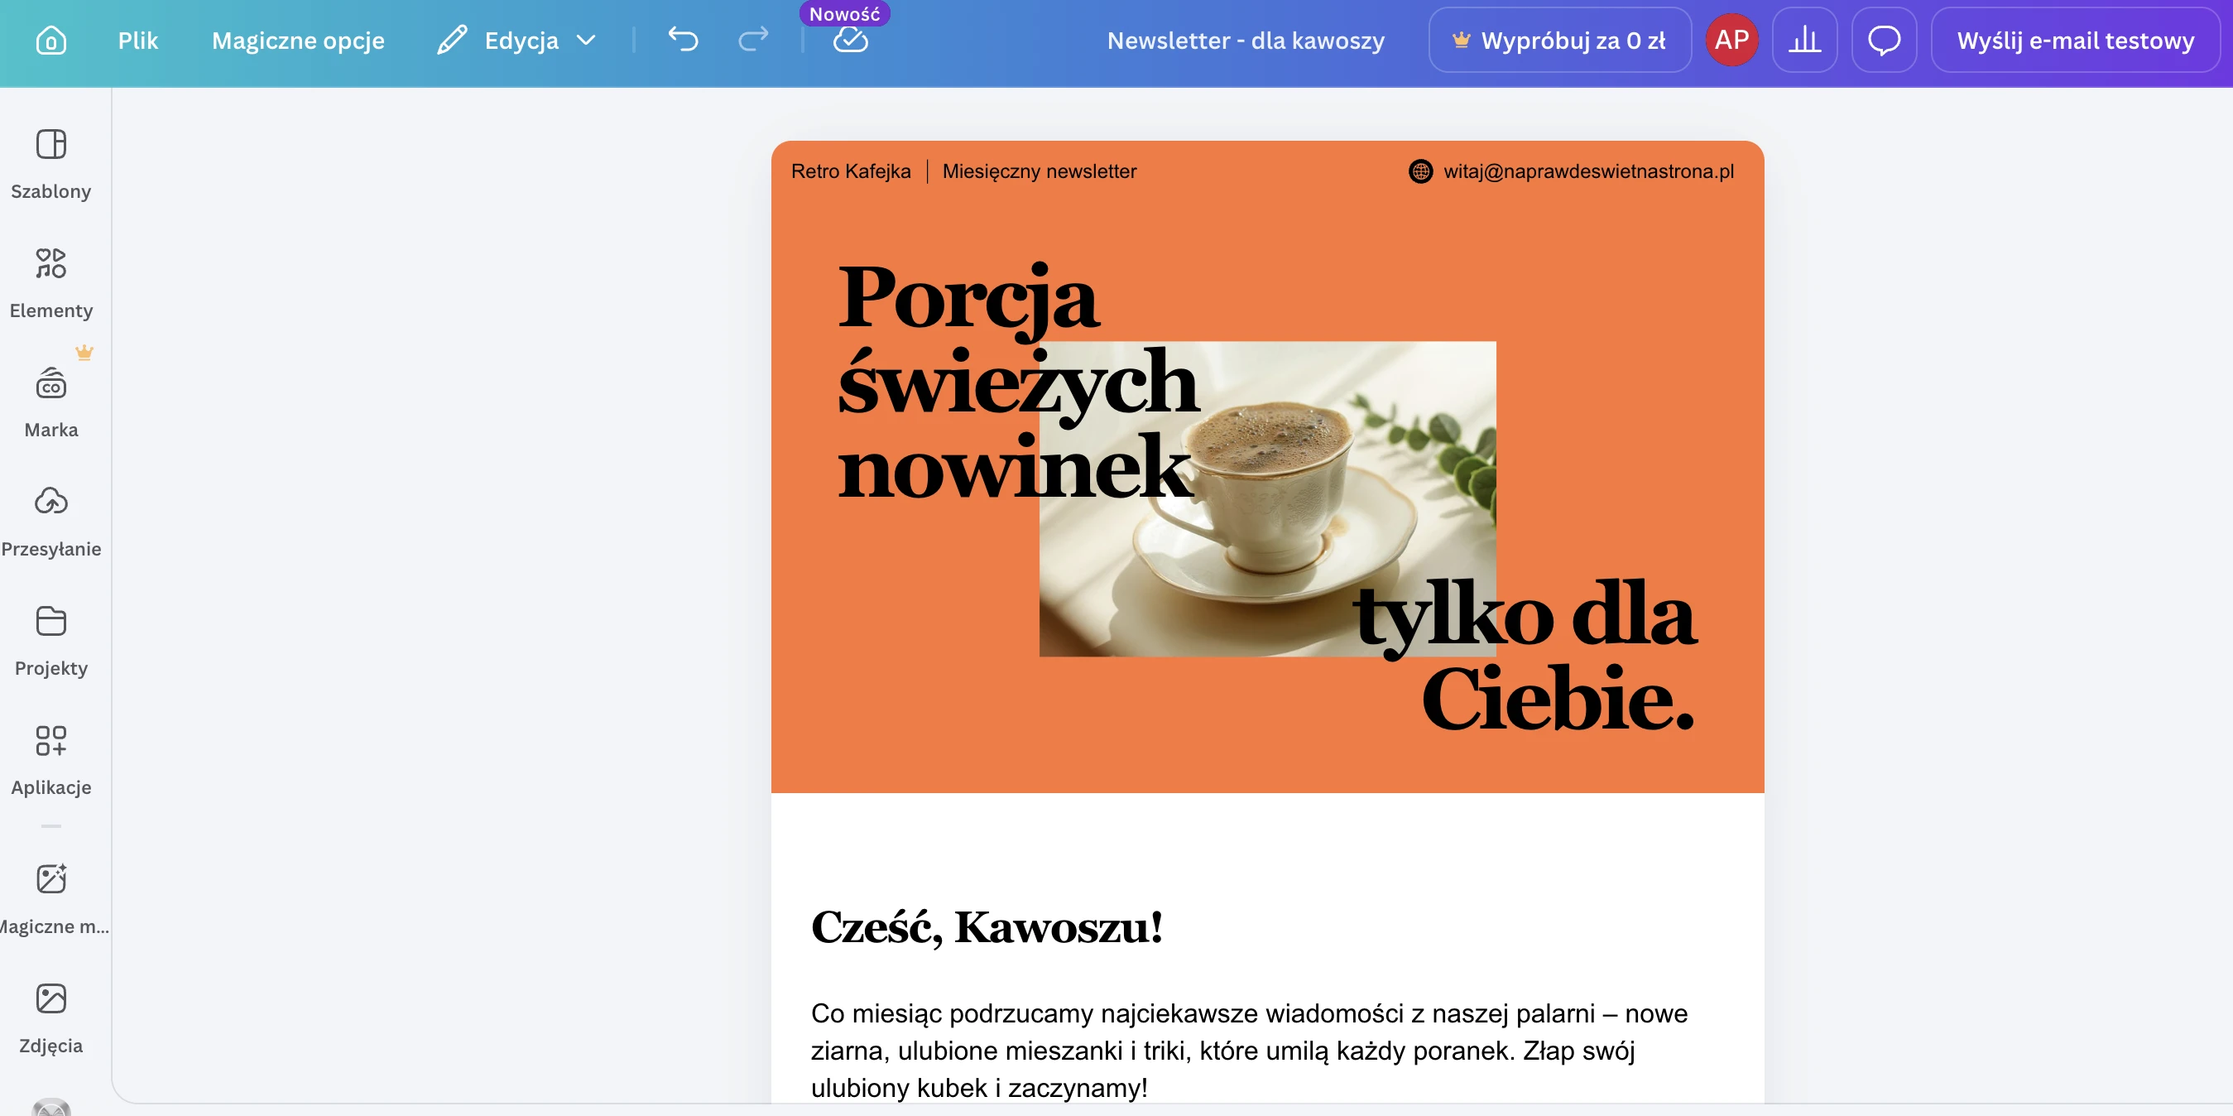
Task: Edit the title Newsletter - dla kawoszy
Action: [1246, 40]
